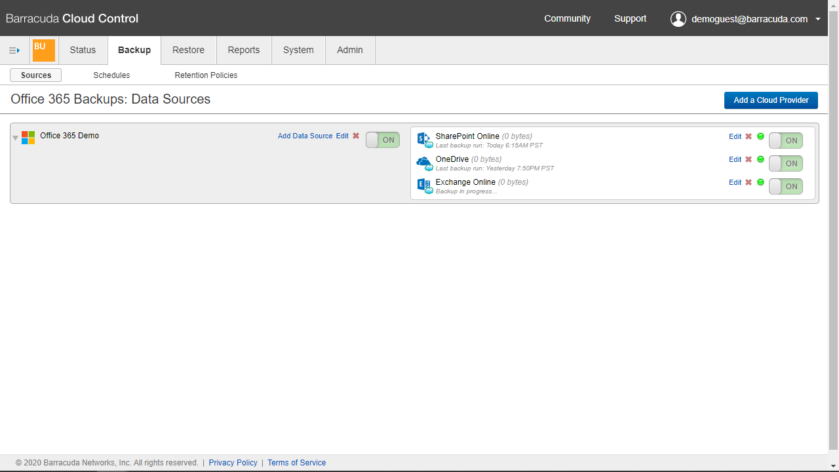Viewport: 839px width, 472px height.
Task: Open the Privacy Policy link
Action: pyautogui.click(x=233, y=463)
